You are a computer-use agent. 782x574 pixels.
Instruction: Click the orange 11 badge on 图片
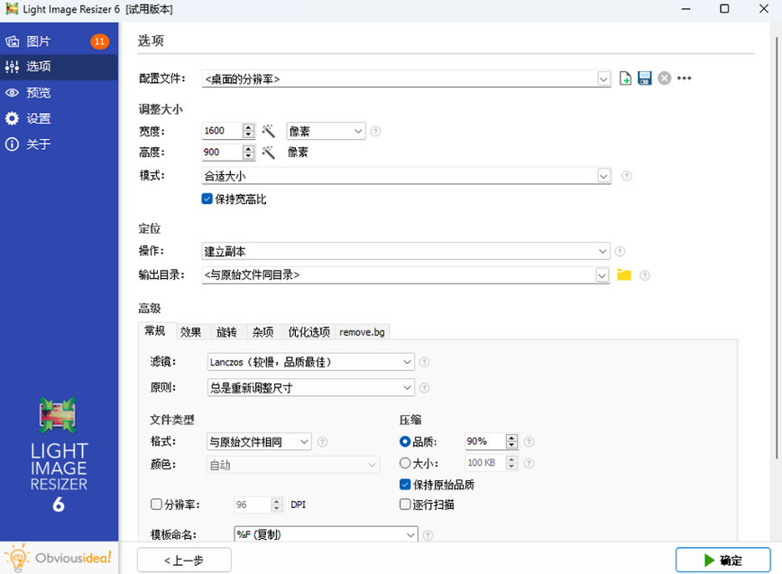[100, 42]
